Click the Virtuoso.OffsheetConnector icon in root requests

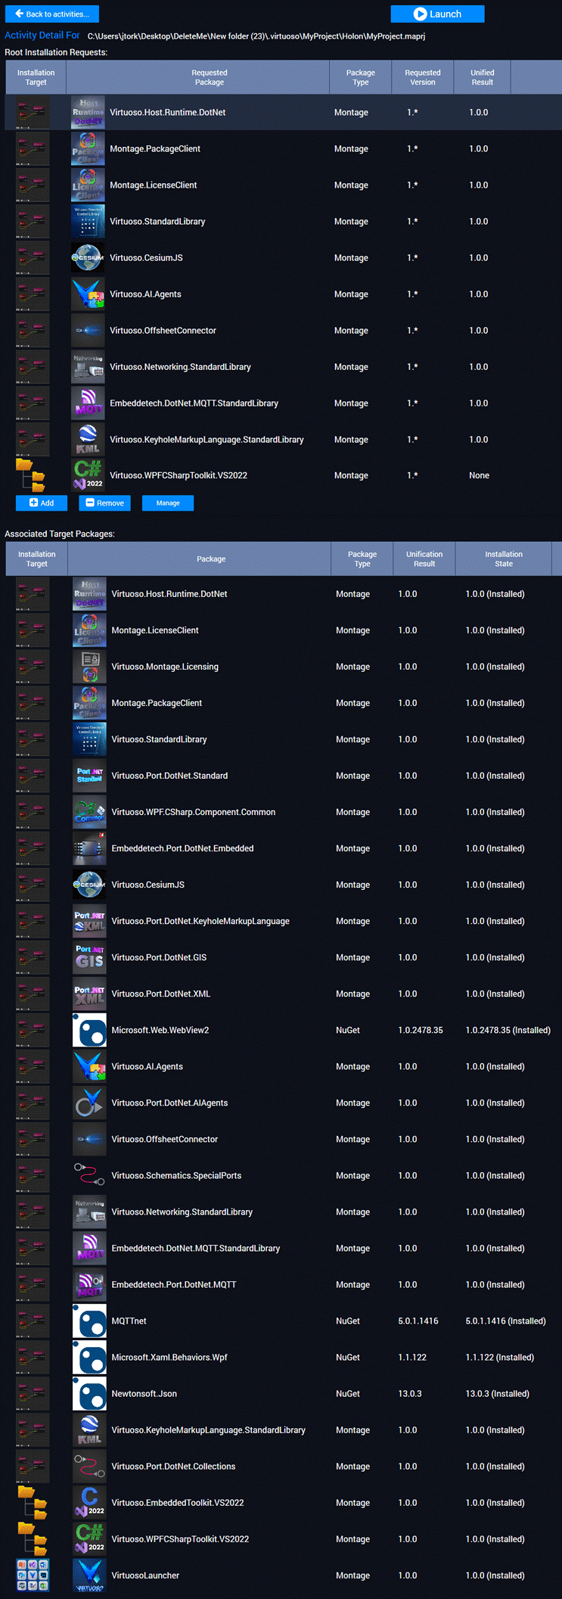tap(88, 331)
